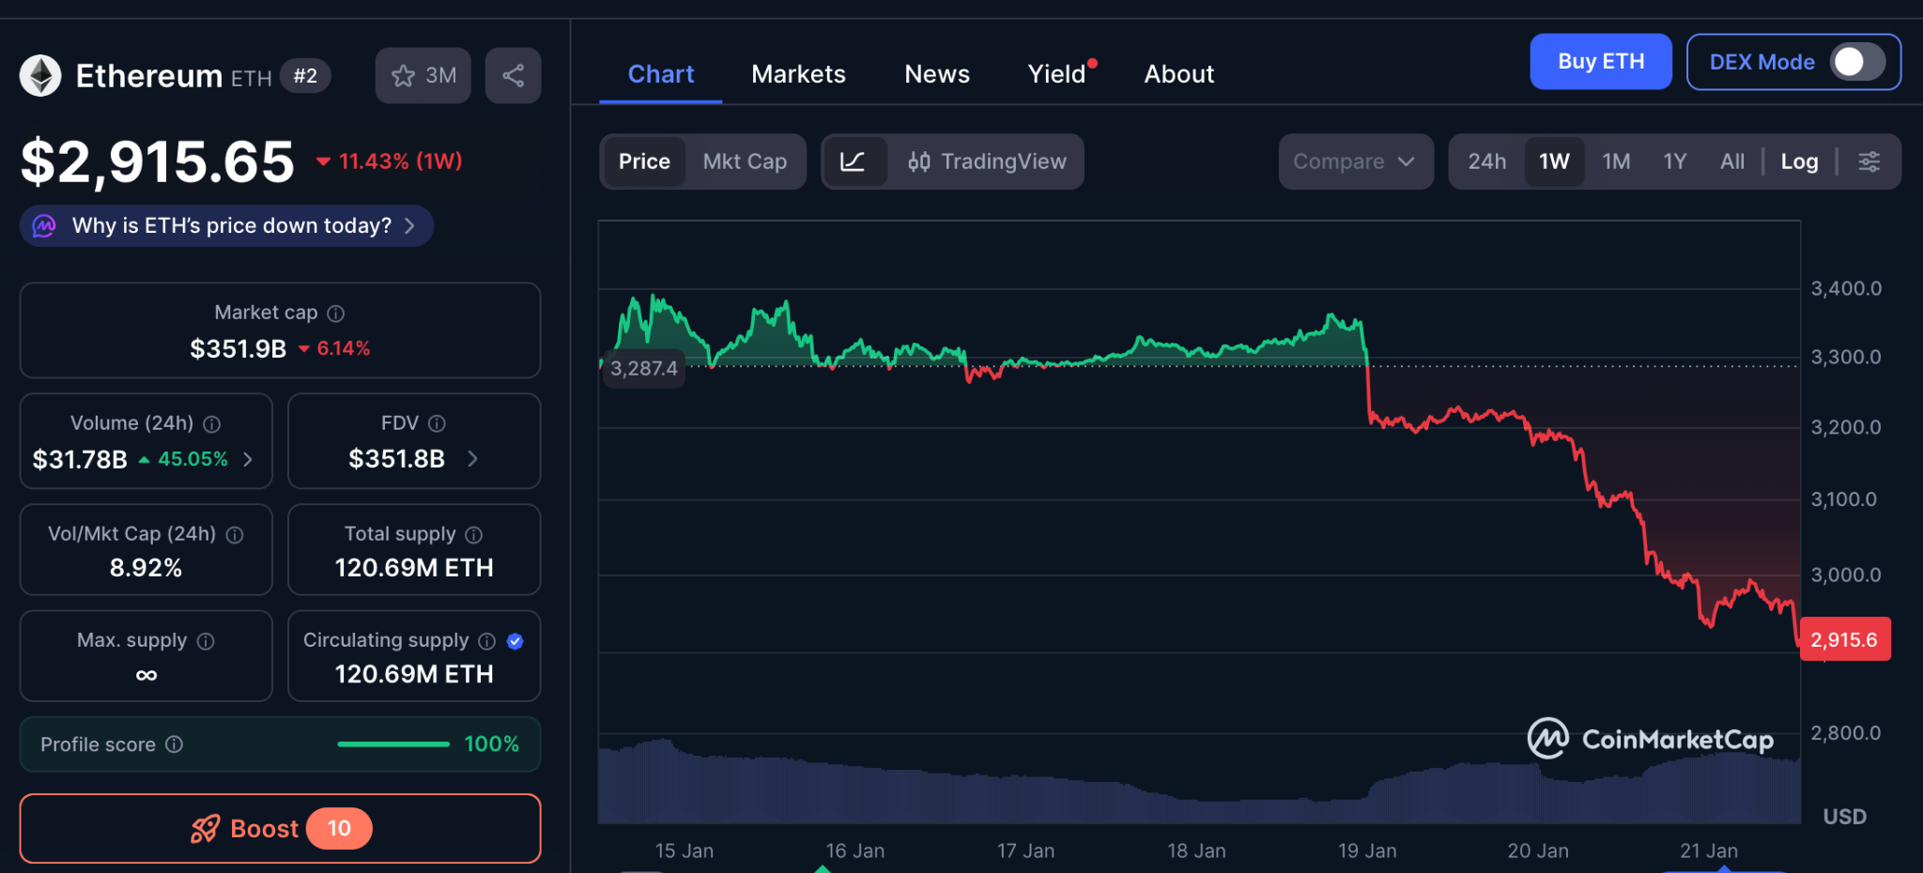
Task: Click the Ethereum logo icon
Action: tap(40, 76)
